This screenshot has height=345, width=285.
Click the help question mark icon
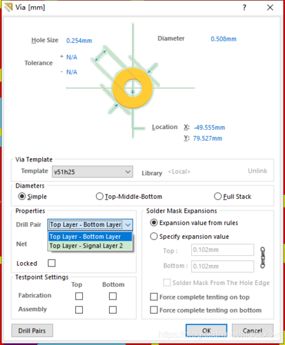point(244,8)
